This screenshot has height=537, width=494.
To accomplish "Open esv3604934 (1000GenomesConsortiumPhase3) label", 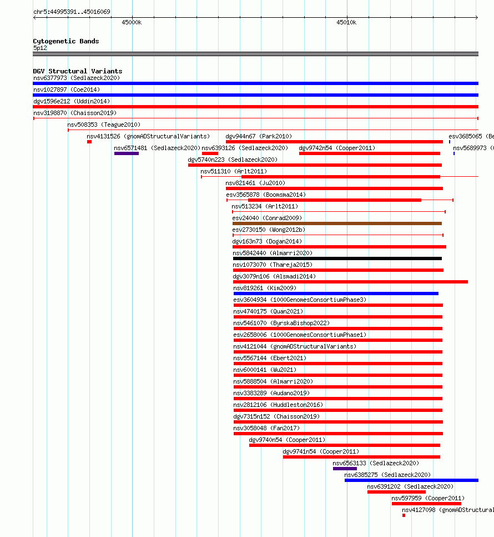I will coord(300,299).
